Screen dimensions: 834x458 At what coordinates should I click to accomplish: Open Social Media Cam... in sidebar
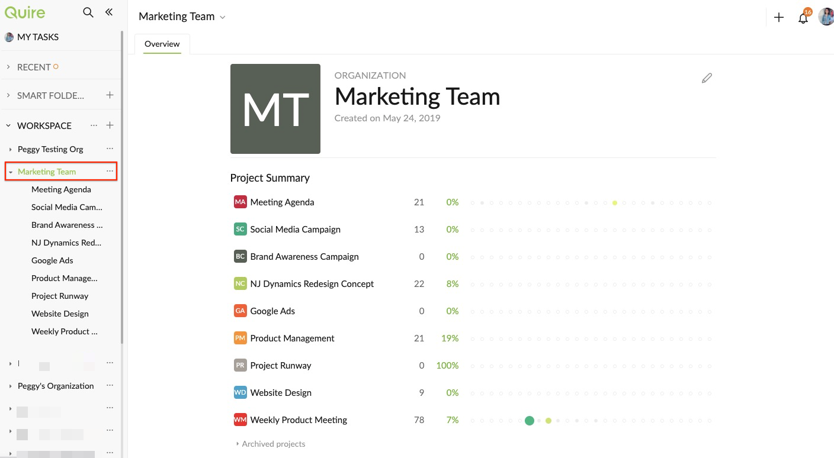[67, 207]
